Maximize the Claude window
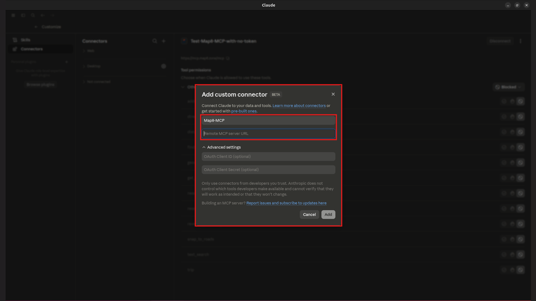Viewport: 536px width, 301px height. coord(517,5)
